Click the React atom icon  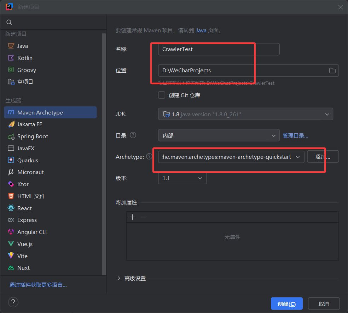[x=11, y=208]
